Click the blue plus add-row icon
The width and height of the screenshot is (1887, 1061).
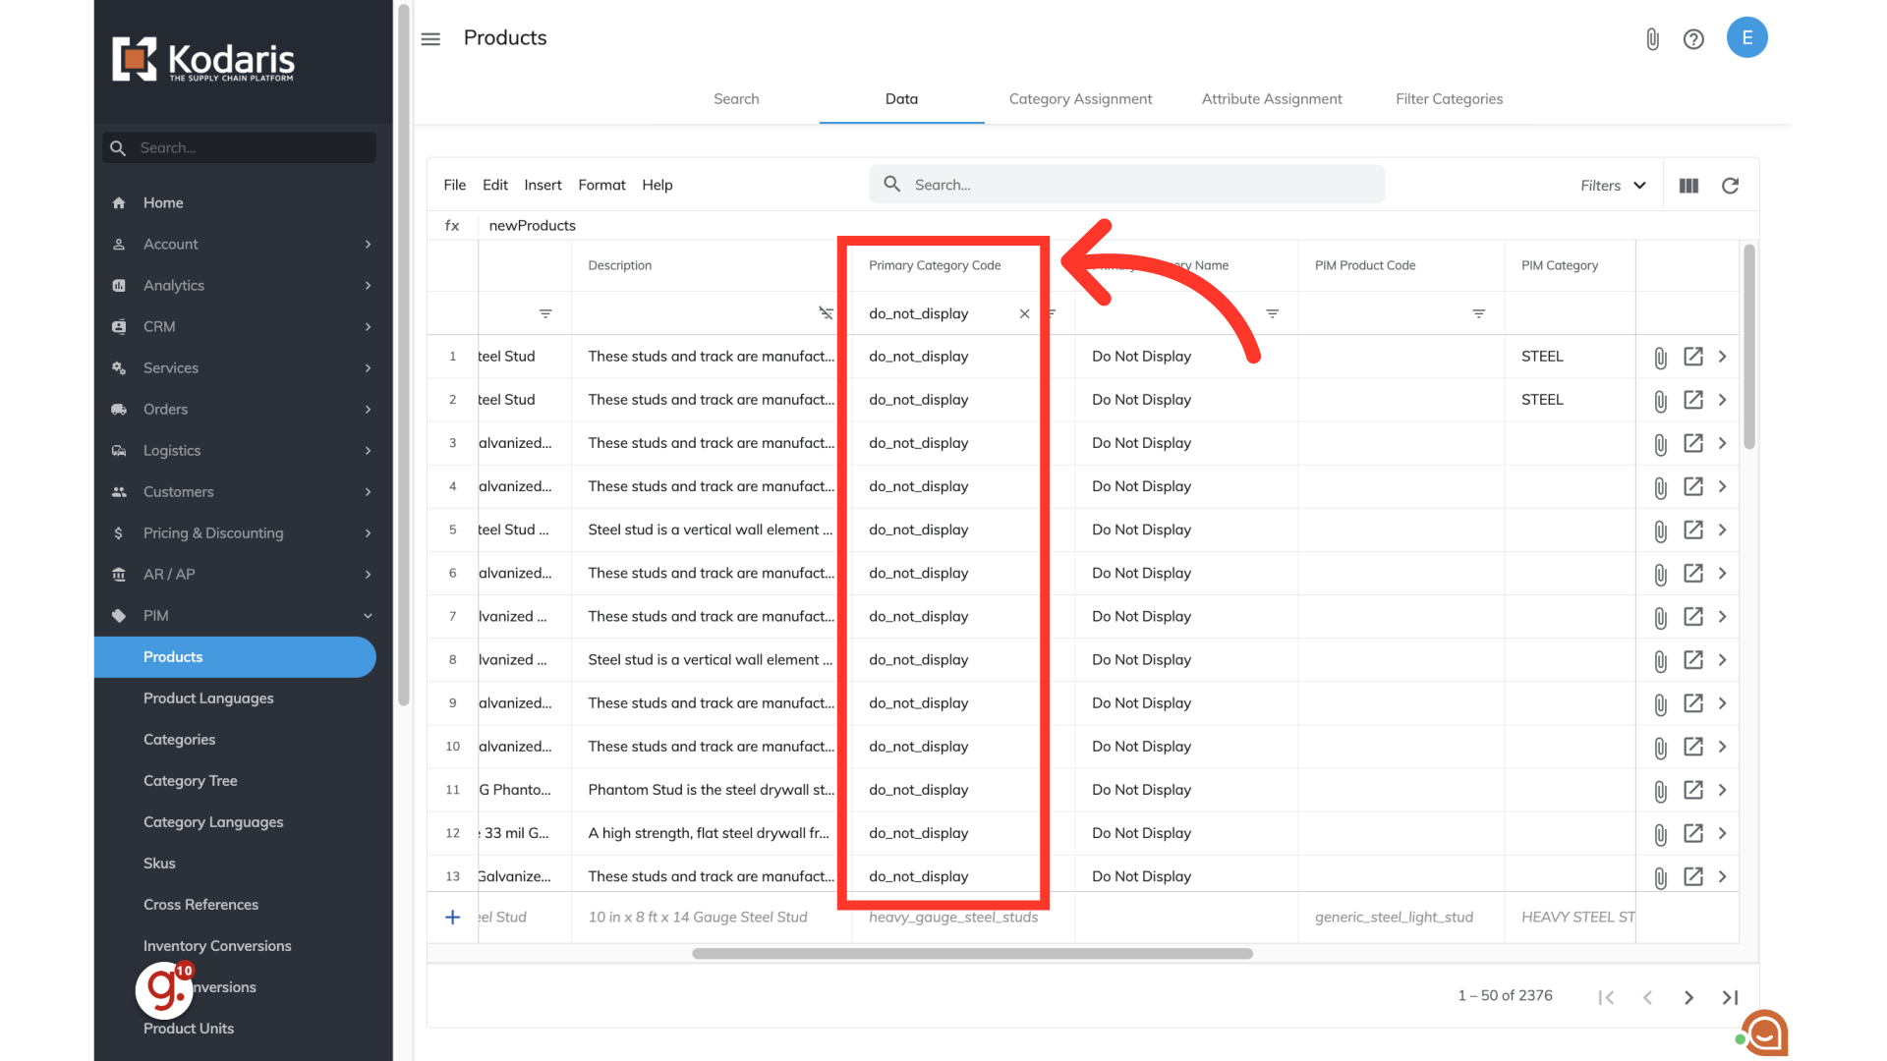pyautogui.click(x=452, y=917)
